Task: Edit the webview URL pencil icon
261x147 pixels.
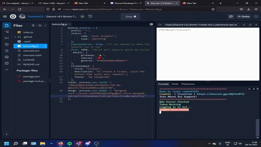Action: point(244,24)
